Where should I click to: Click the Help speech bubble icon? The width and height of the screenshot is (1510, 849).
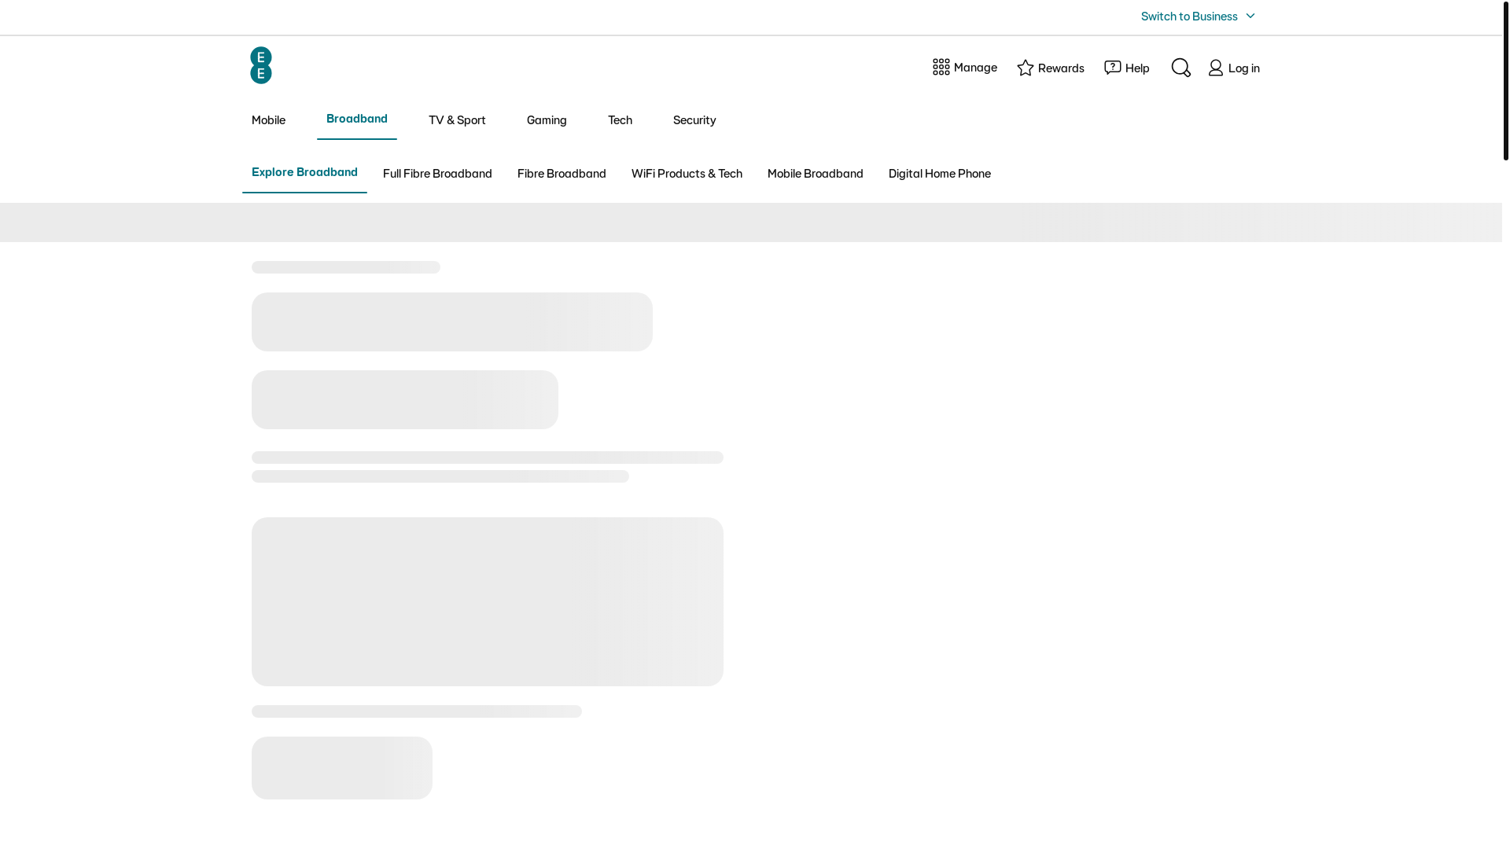click(x=1113, y=68)
